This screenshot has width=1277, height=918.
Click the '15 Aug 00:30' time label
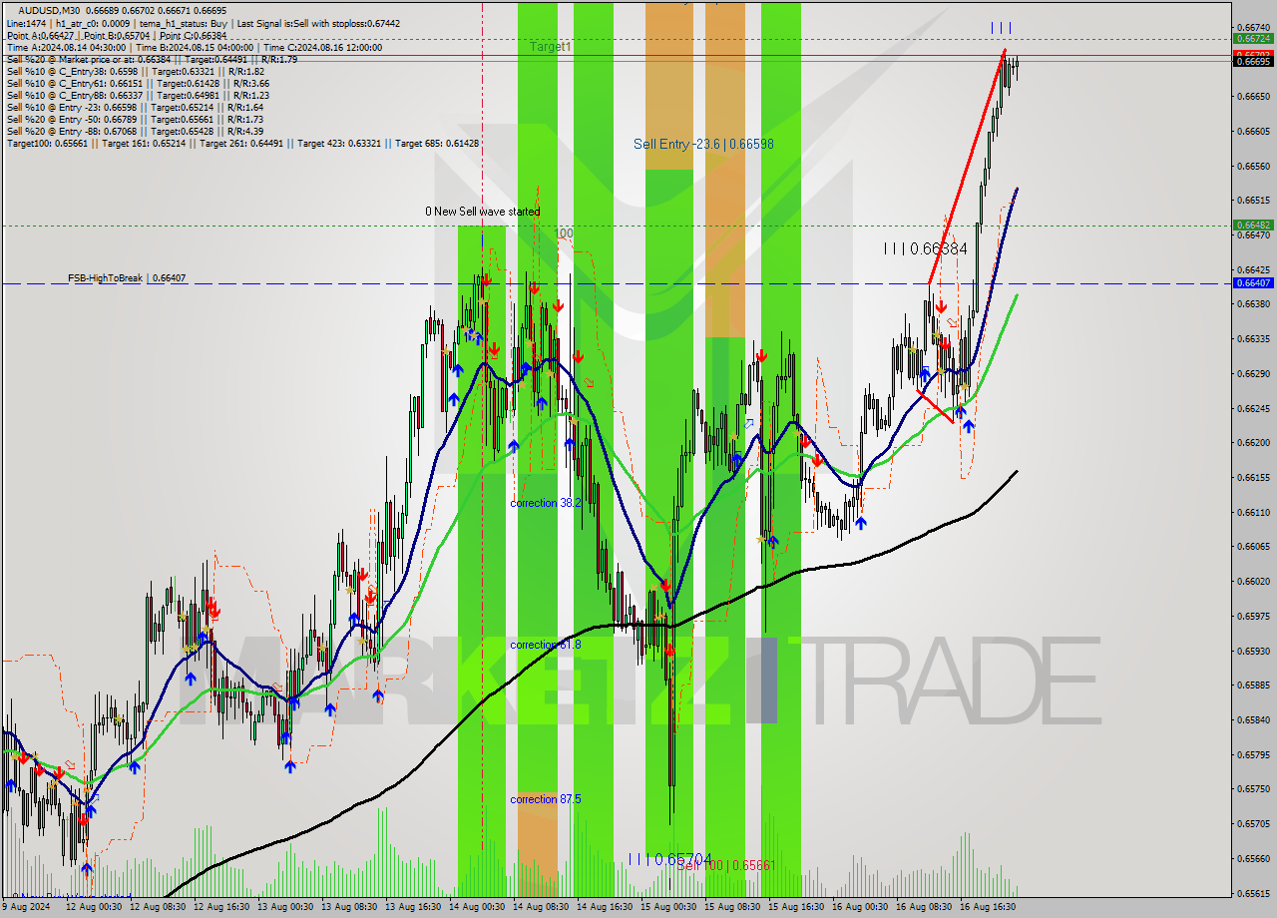[670, 907]
